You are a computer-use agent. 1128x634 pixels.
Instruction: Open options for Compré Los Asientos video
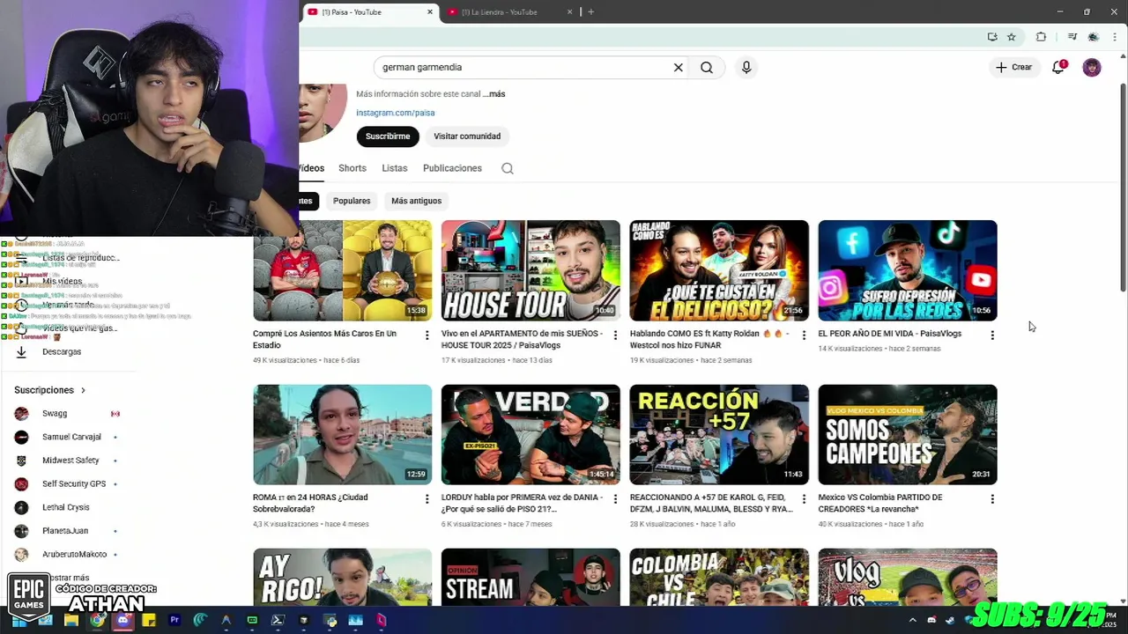pos(427,335)
